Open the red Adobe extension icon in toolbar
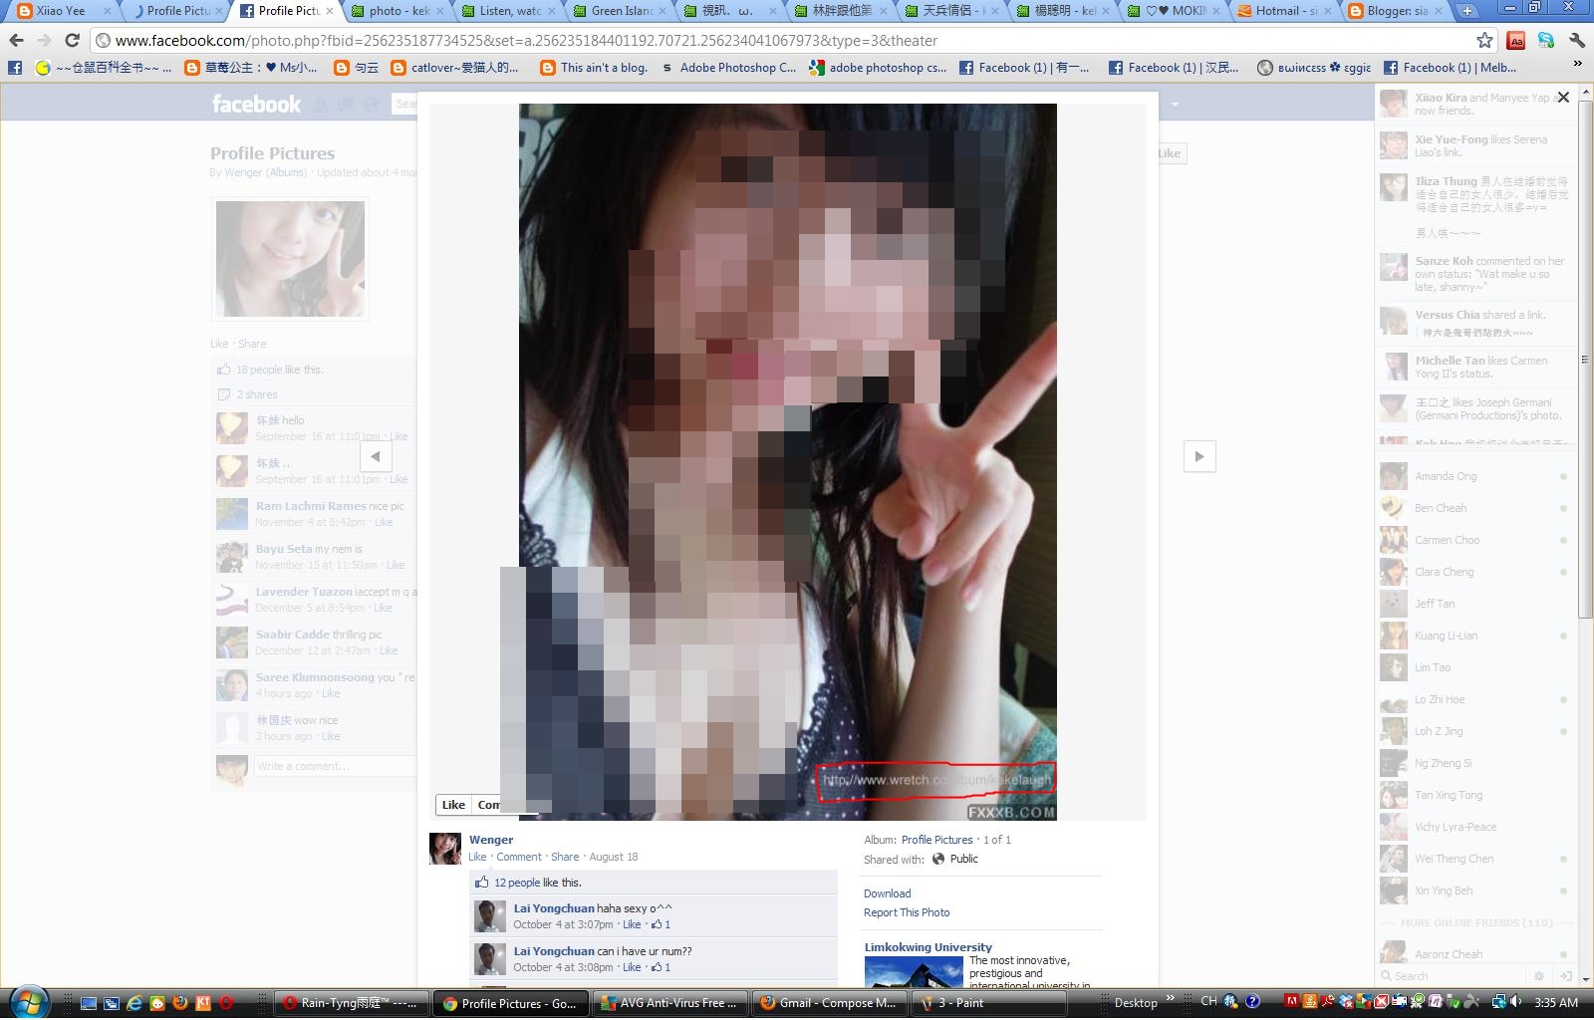The width and height of the screenshot is (1594, 1020). (x=1516, y=41)
